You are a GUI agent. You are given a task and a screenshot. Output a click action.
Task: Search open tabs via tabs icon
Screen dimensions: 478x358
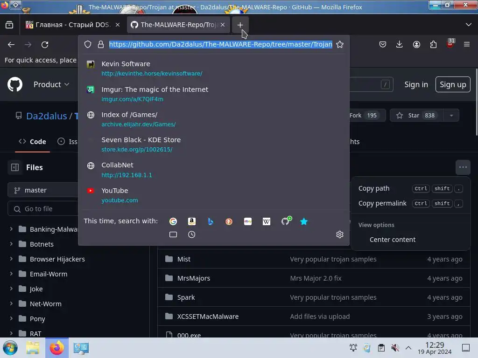coord(173,234)
